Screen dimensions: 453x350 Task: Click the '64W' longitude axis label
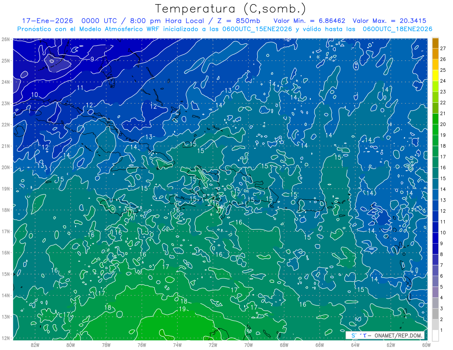pos(355,345)
